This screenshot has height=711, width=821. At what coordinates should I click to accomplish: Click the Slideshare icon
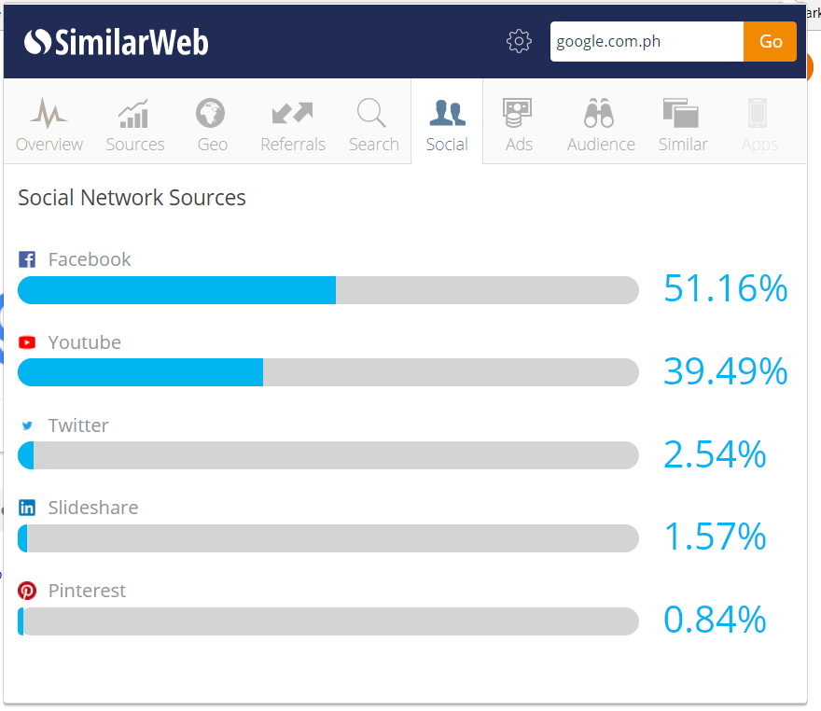(x=27, y=508)
